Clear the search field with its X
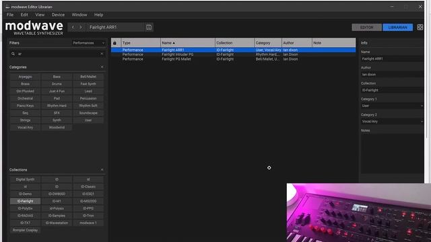 [x=102, y=54]
